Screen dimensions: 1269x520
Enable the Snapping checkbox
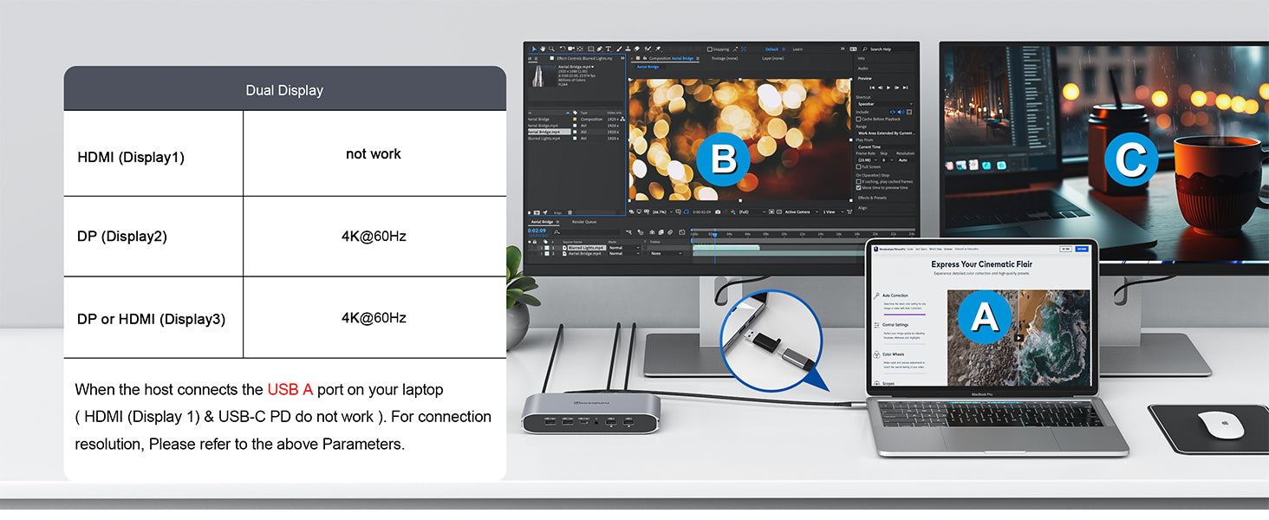click(x=710, y=49)
